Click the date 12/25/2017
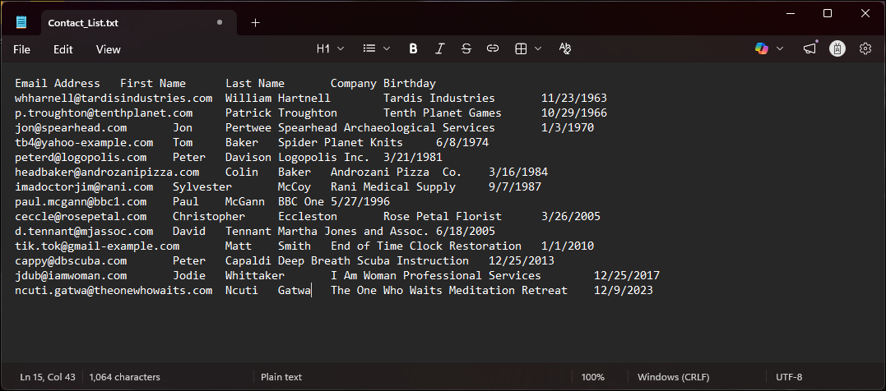Screen dimensions: 886x391 [x=627, y=276]
